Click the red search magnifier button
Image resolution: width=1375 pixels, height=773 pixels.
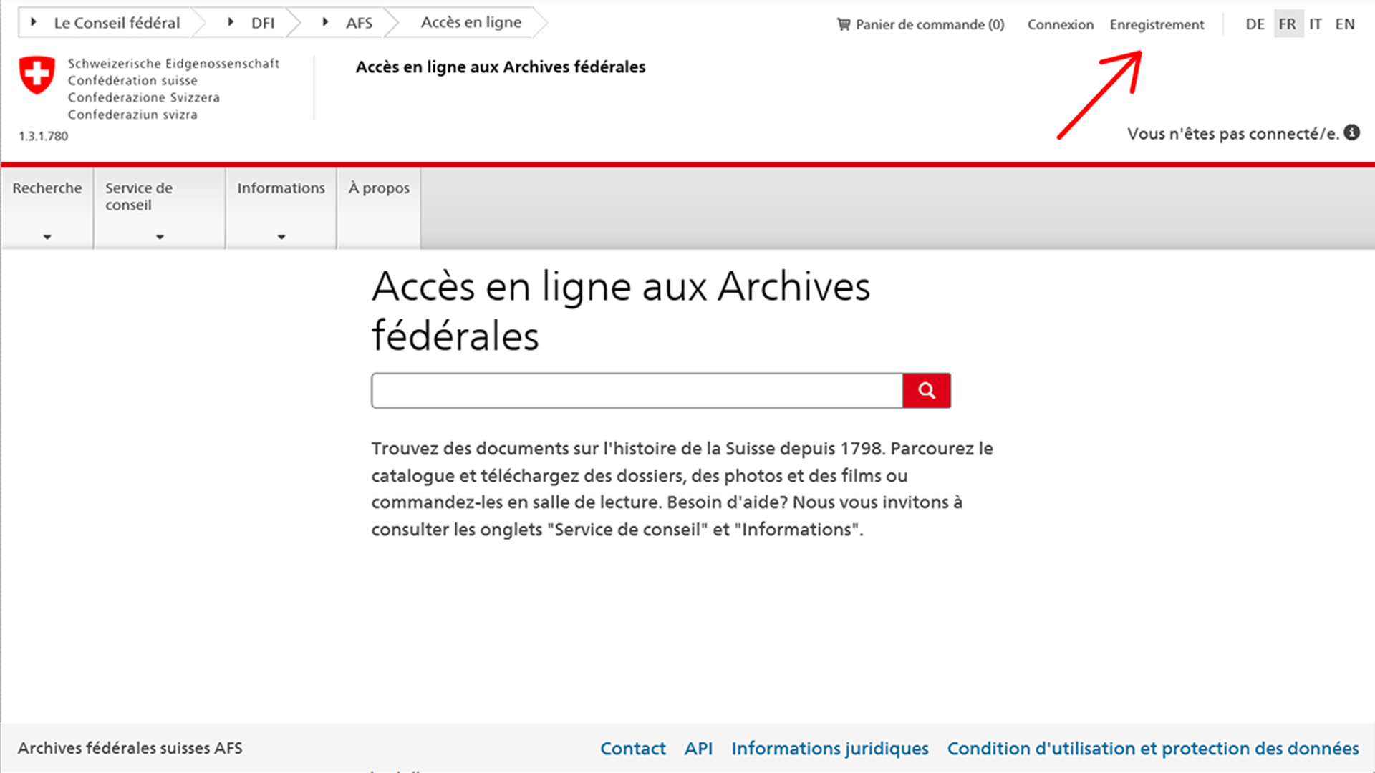[926, 391]
